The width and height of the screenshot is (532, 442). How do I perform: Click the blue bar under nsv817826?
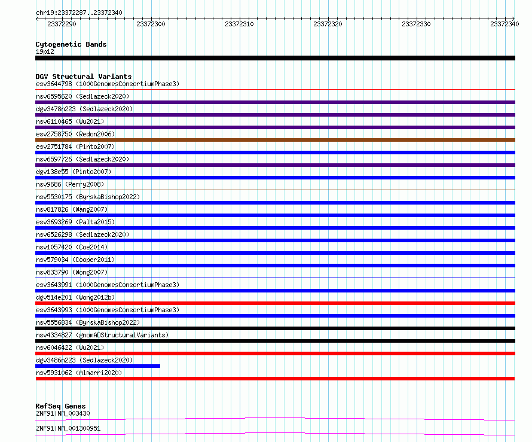click(275, 215)
